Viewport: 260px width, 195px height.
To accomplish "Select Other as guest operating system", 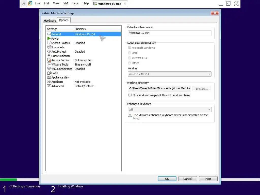I will click(x=129, y=63).
